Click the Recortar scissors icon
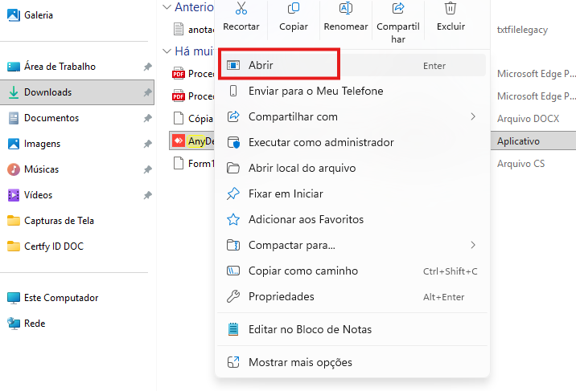Viewport: 576px width, 391px height. click(x=241, y=9)
